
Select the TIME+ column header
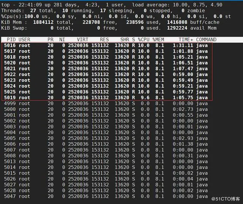tap(186, 39)
